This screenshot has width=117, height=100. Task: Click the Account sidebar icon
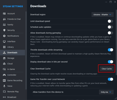(4, 14)
